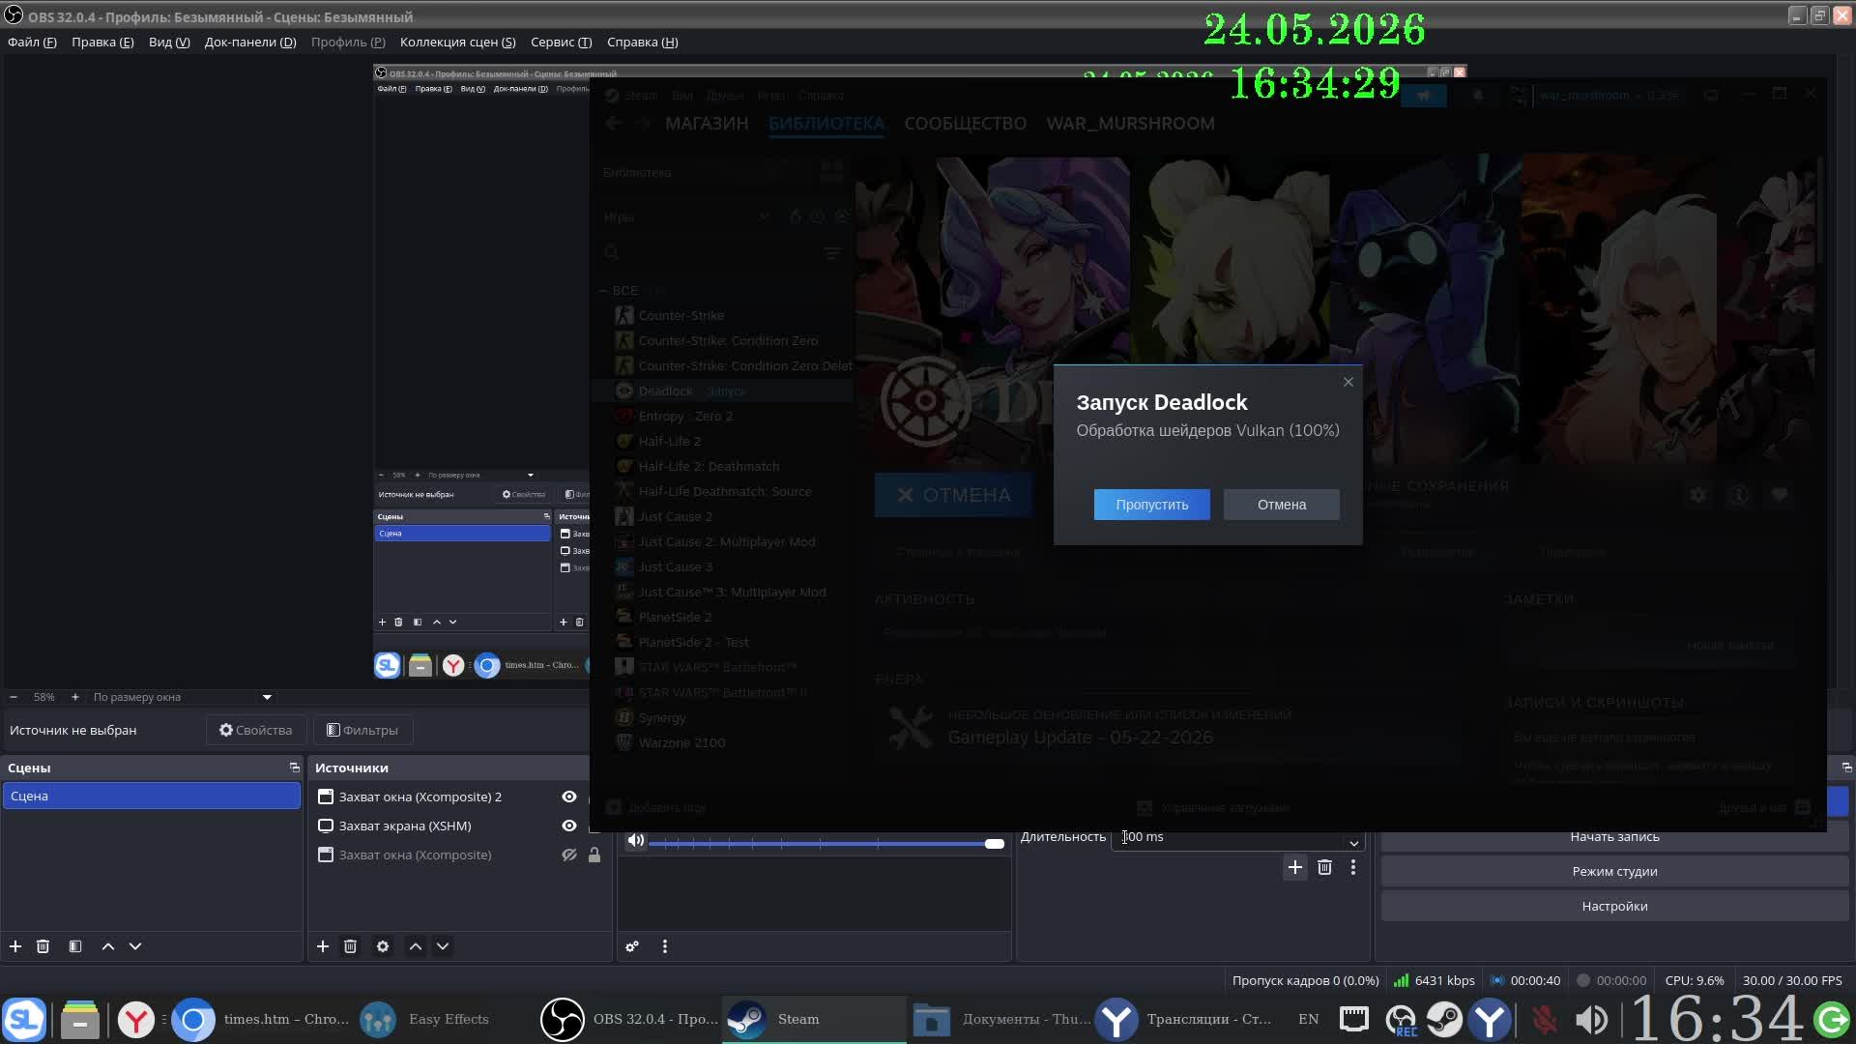Open Коллекция сцен menu
Screen dimensions: 1856x1044
(x=458, y=42)
